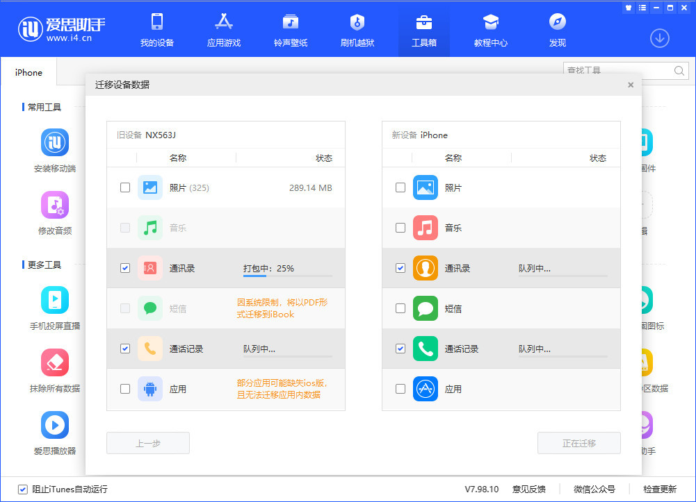Open the 抹除所有数据 erase tool
The height and width of the screenshot is (502, 696).
tap(54, 369)
